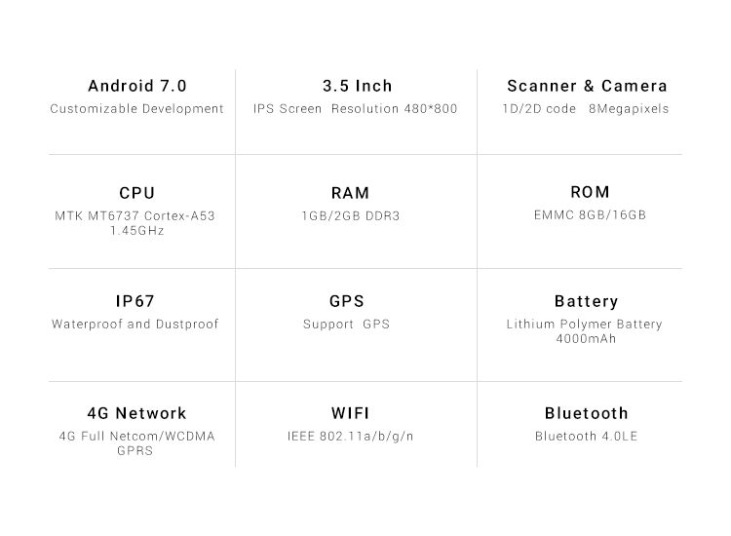
Task: Click the ROM heading
Action: click(x=590, y=192)
